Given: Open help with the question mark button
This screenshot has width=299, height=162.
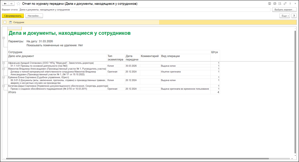Looking at the screenshot, I should point(294,16).
